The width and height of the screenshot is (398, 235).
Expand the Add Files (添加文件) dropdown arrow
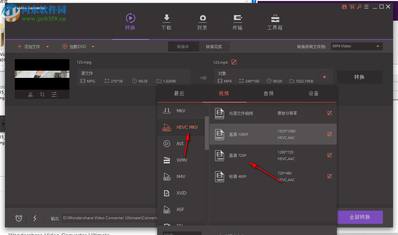(x=47, y=47)
